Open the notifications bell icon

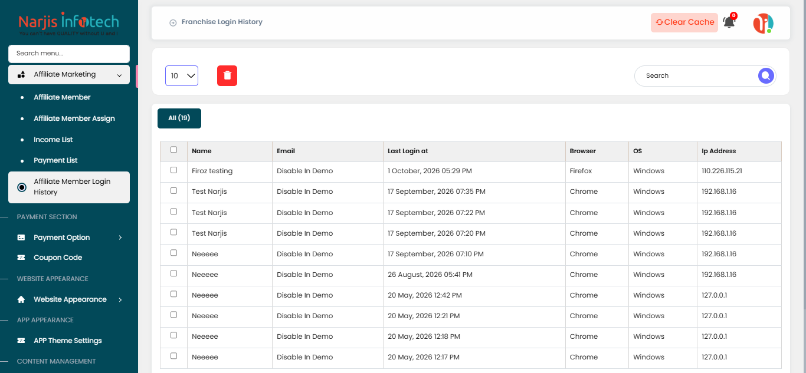pyautogui.click(x=729, y=22)
